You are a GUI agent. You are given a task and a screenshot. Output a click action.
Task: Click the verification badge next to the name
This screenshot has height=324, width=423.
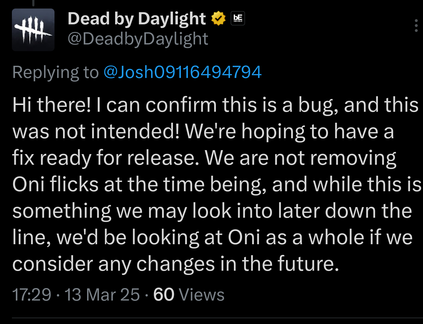(x=218, y=18)
